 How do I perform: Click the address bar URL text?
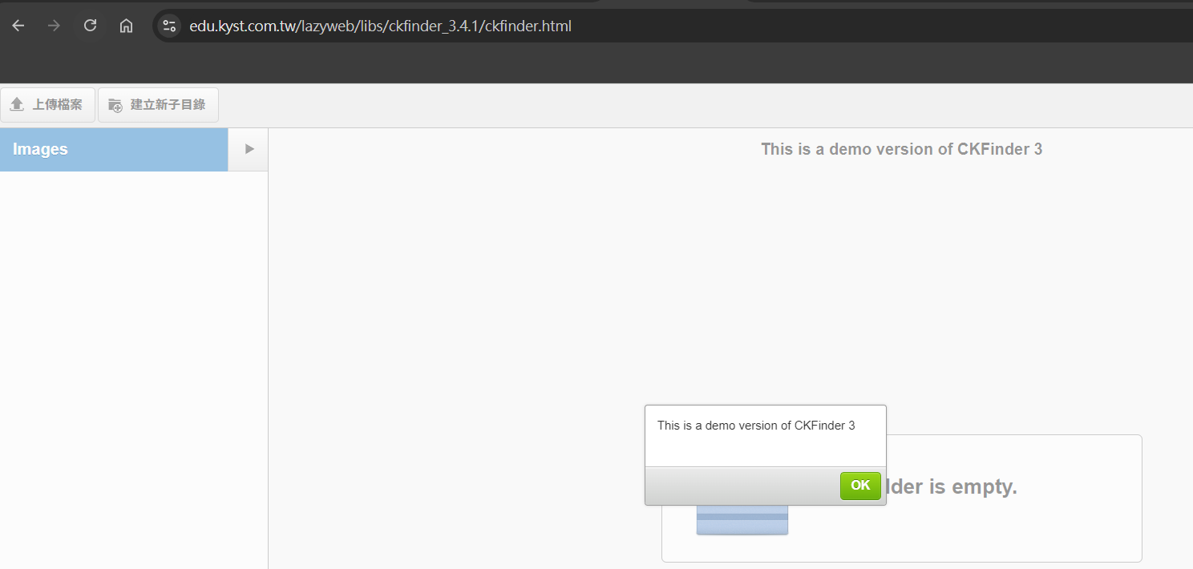[x=380, y=26]
